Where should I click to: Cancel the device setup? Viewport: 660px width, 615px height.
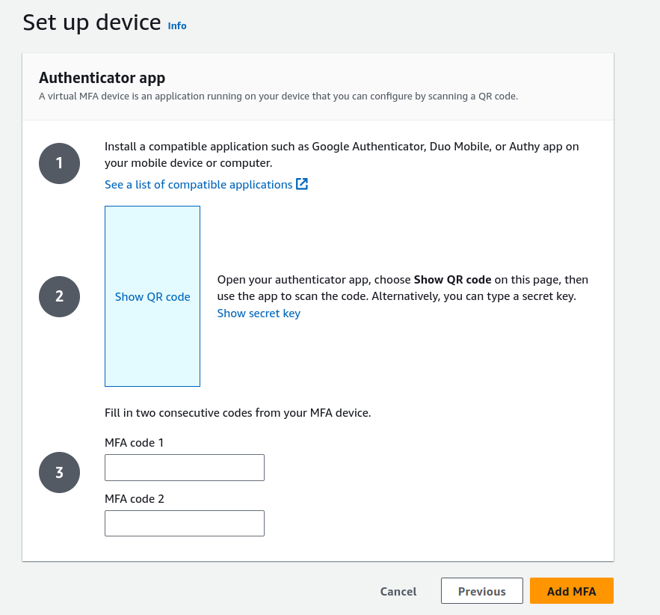click(x=398, y=590)
